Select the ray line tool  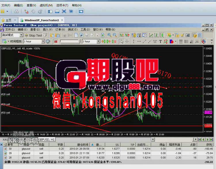pyautogui.click(x=149, y=41)
